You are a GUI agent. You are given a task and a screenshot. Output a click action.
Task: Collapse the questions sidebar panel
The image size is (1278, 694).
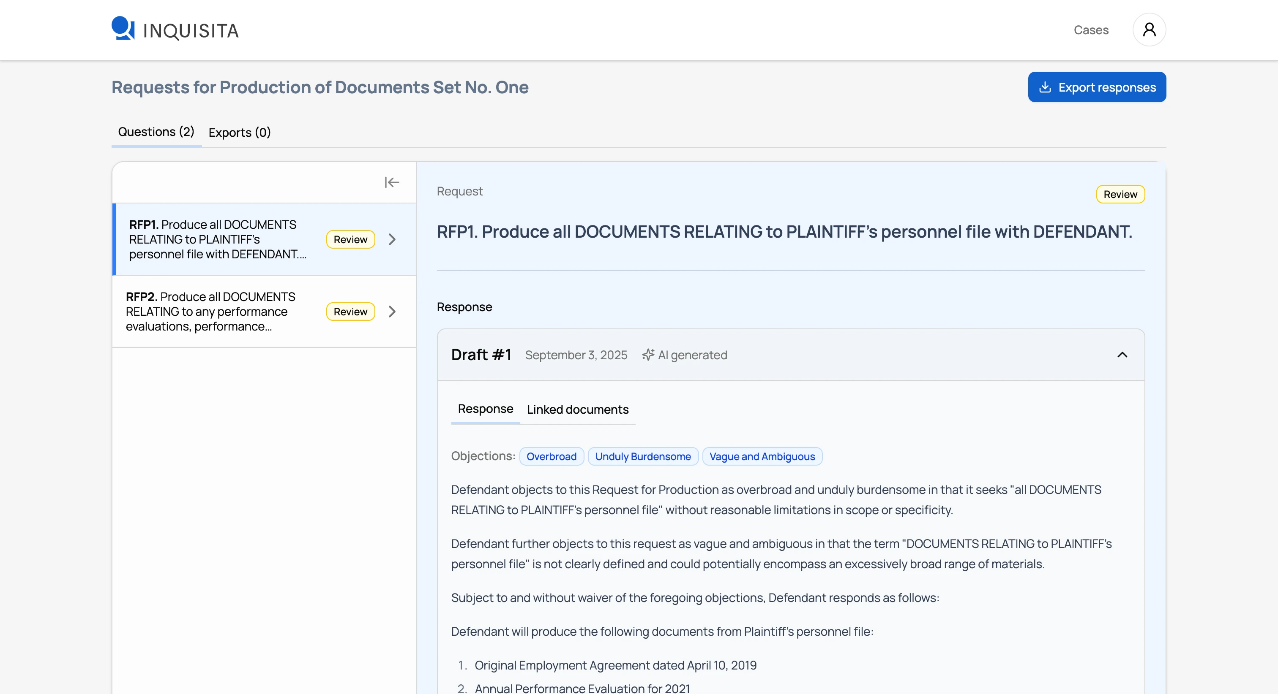pos(391,182)
